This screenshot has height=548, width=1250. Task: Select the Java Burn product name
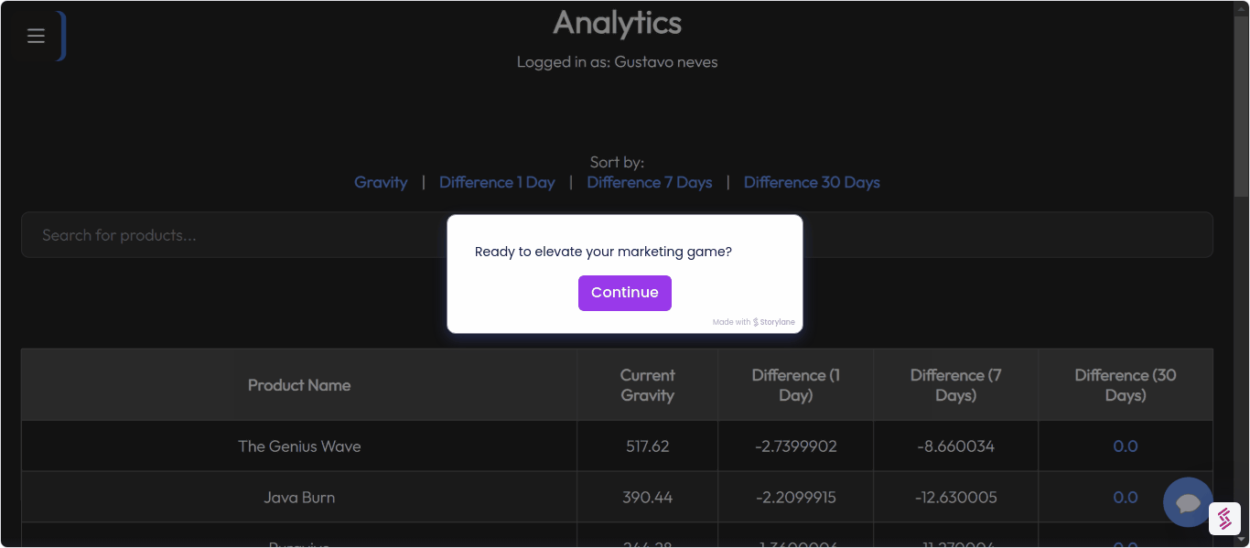299,498
